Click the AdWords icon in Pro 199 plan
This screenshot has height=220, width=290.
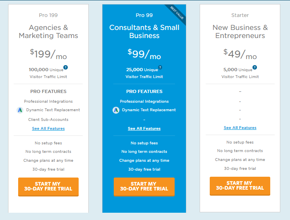point(20,110)
